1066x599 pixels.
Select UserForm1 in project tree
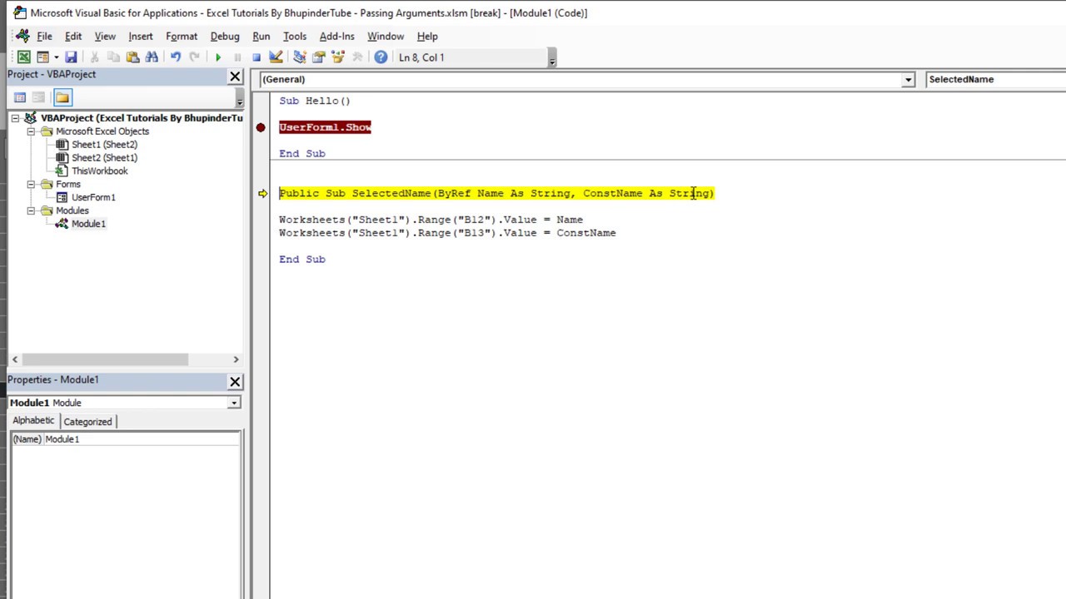[93, 198]
